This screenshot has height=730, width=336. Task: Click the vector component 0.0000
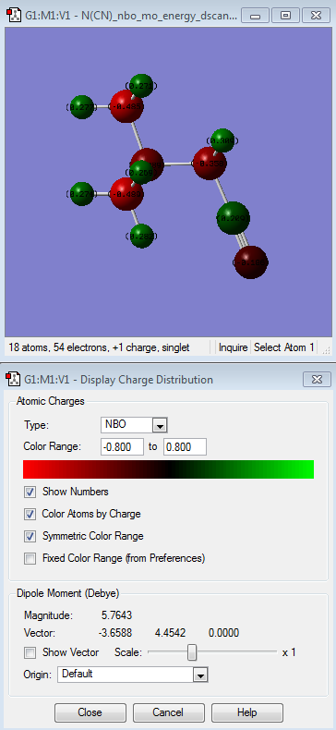pos(223,633)
